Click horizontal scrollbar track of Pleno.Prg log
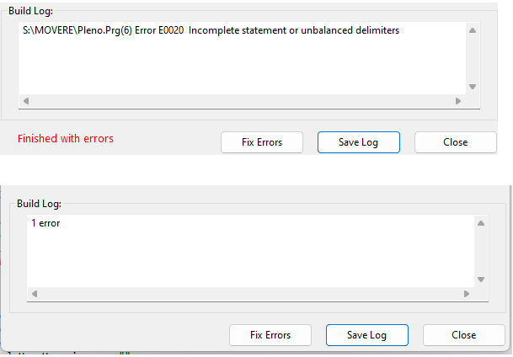This screenshot has width=513, height=357. (240, 100)
